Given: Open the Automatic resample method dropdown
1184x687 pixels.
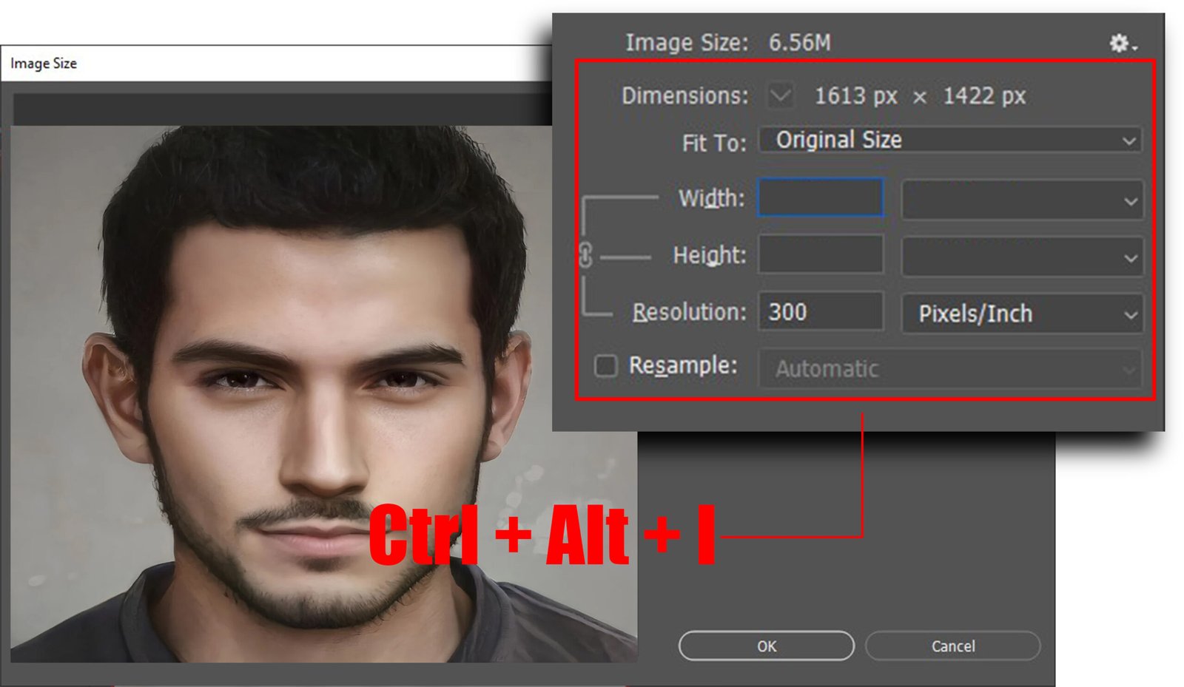Looking at the screenshot, I should pyautogui.click(x=950, y=368).
